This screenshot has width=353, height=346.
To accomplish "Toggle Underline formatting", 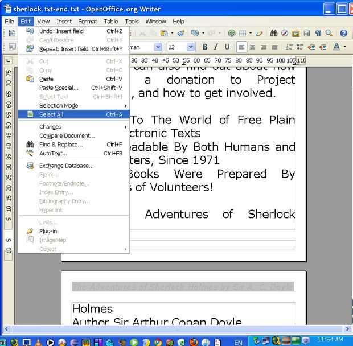I will coord(227,47).
